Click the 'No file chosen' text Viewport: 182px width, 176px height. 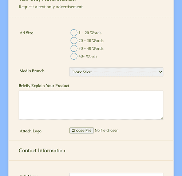click(107, 131)
